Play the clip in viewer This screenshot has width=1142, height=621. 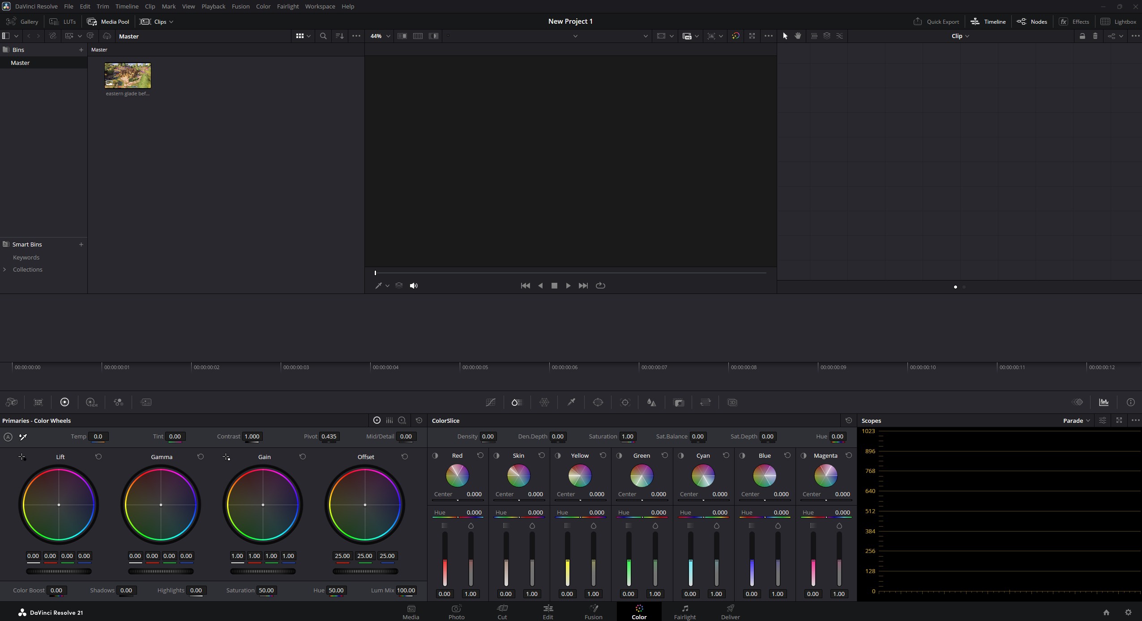pos(568,285)
